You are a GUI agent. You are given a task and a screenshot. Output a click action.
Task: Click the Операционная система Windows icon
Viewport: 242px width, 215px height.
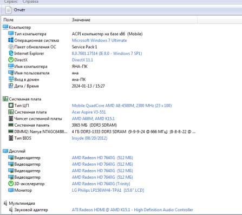[x=11, y=40]
